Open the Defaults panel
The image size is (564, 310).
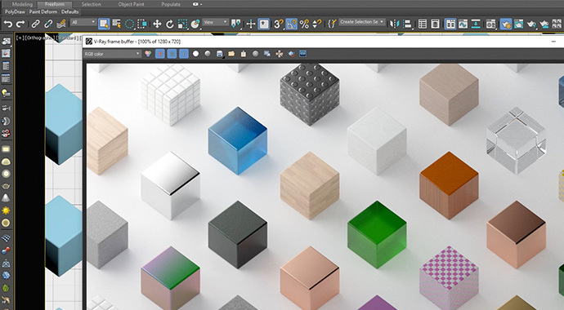pos(69,12)
